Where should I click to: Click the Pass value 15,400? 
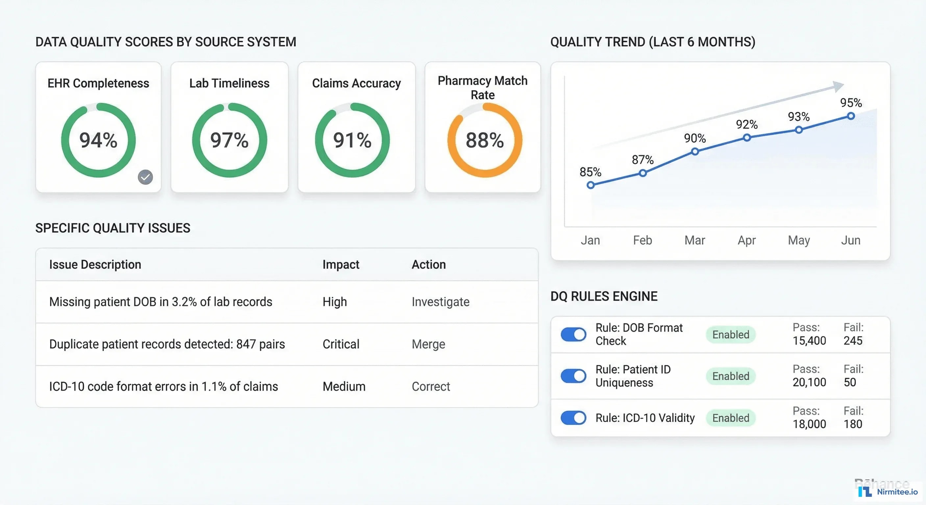[x=809, y=341]
